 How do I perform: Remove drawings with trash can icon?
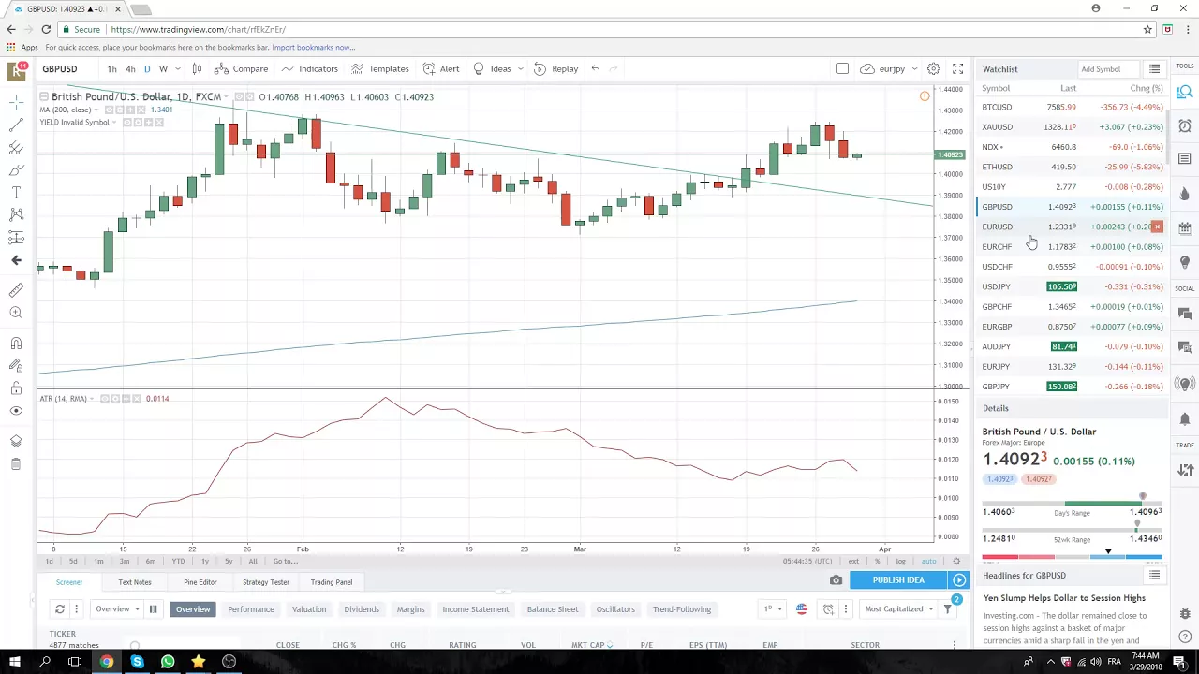16,464
